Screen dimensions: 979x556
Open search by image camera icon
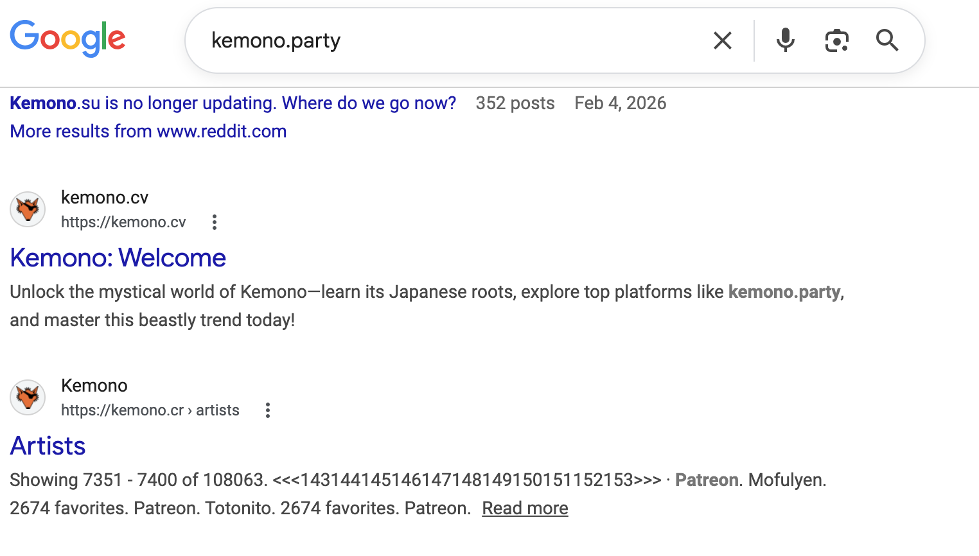click(x=836, y=40)
